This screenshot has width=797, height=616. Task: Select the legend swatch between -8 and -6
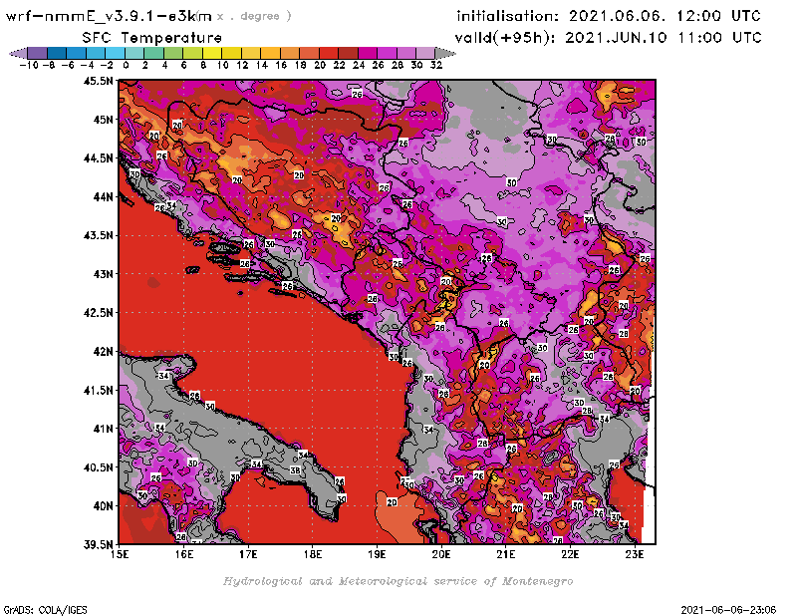point(57,54)
